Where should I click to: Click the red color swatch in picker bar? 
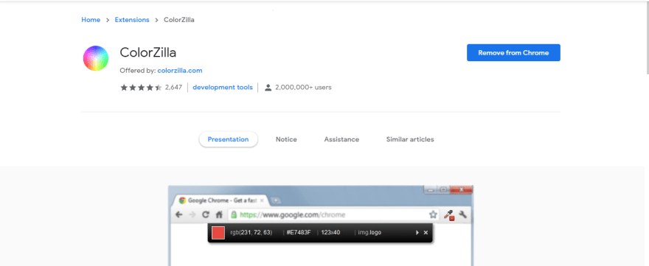[x=218, y=233]
